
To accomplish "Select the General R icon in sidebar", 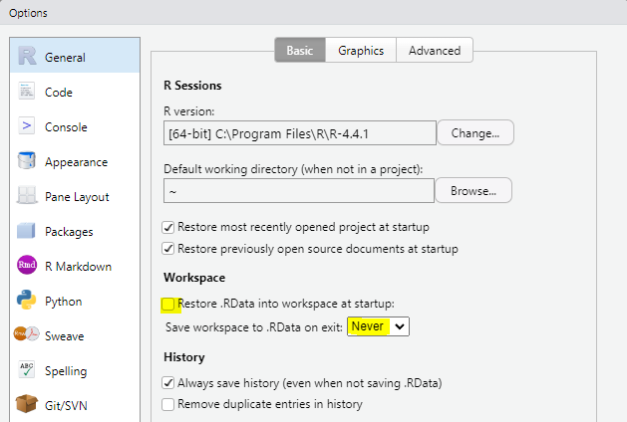I will coord(27,56).
